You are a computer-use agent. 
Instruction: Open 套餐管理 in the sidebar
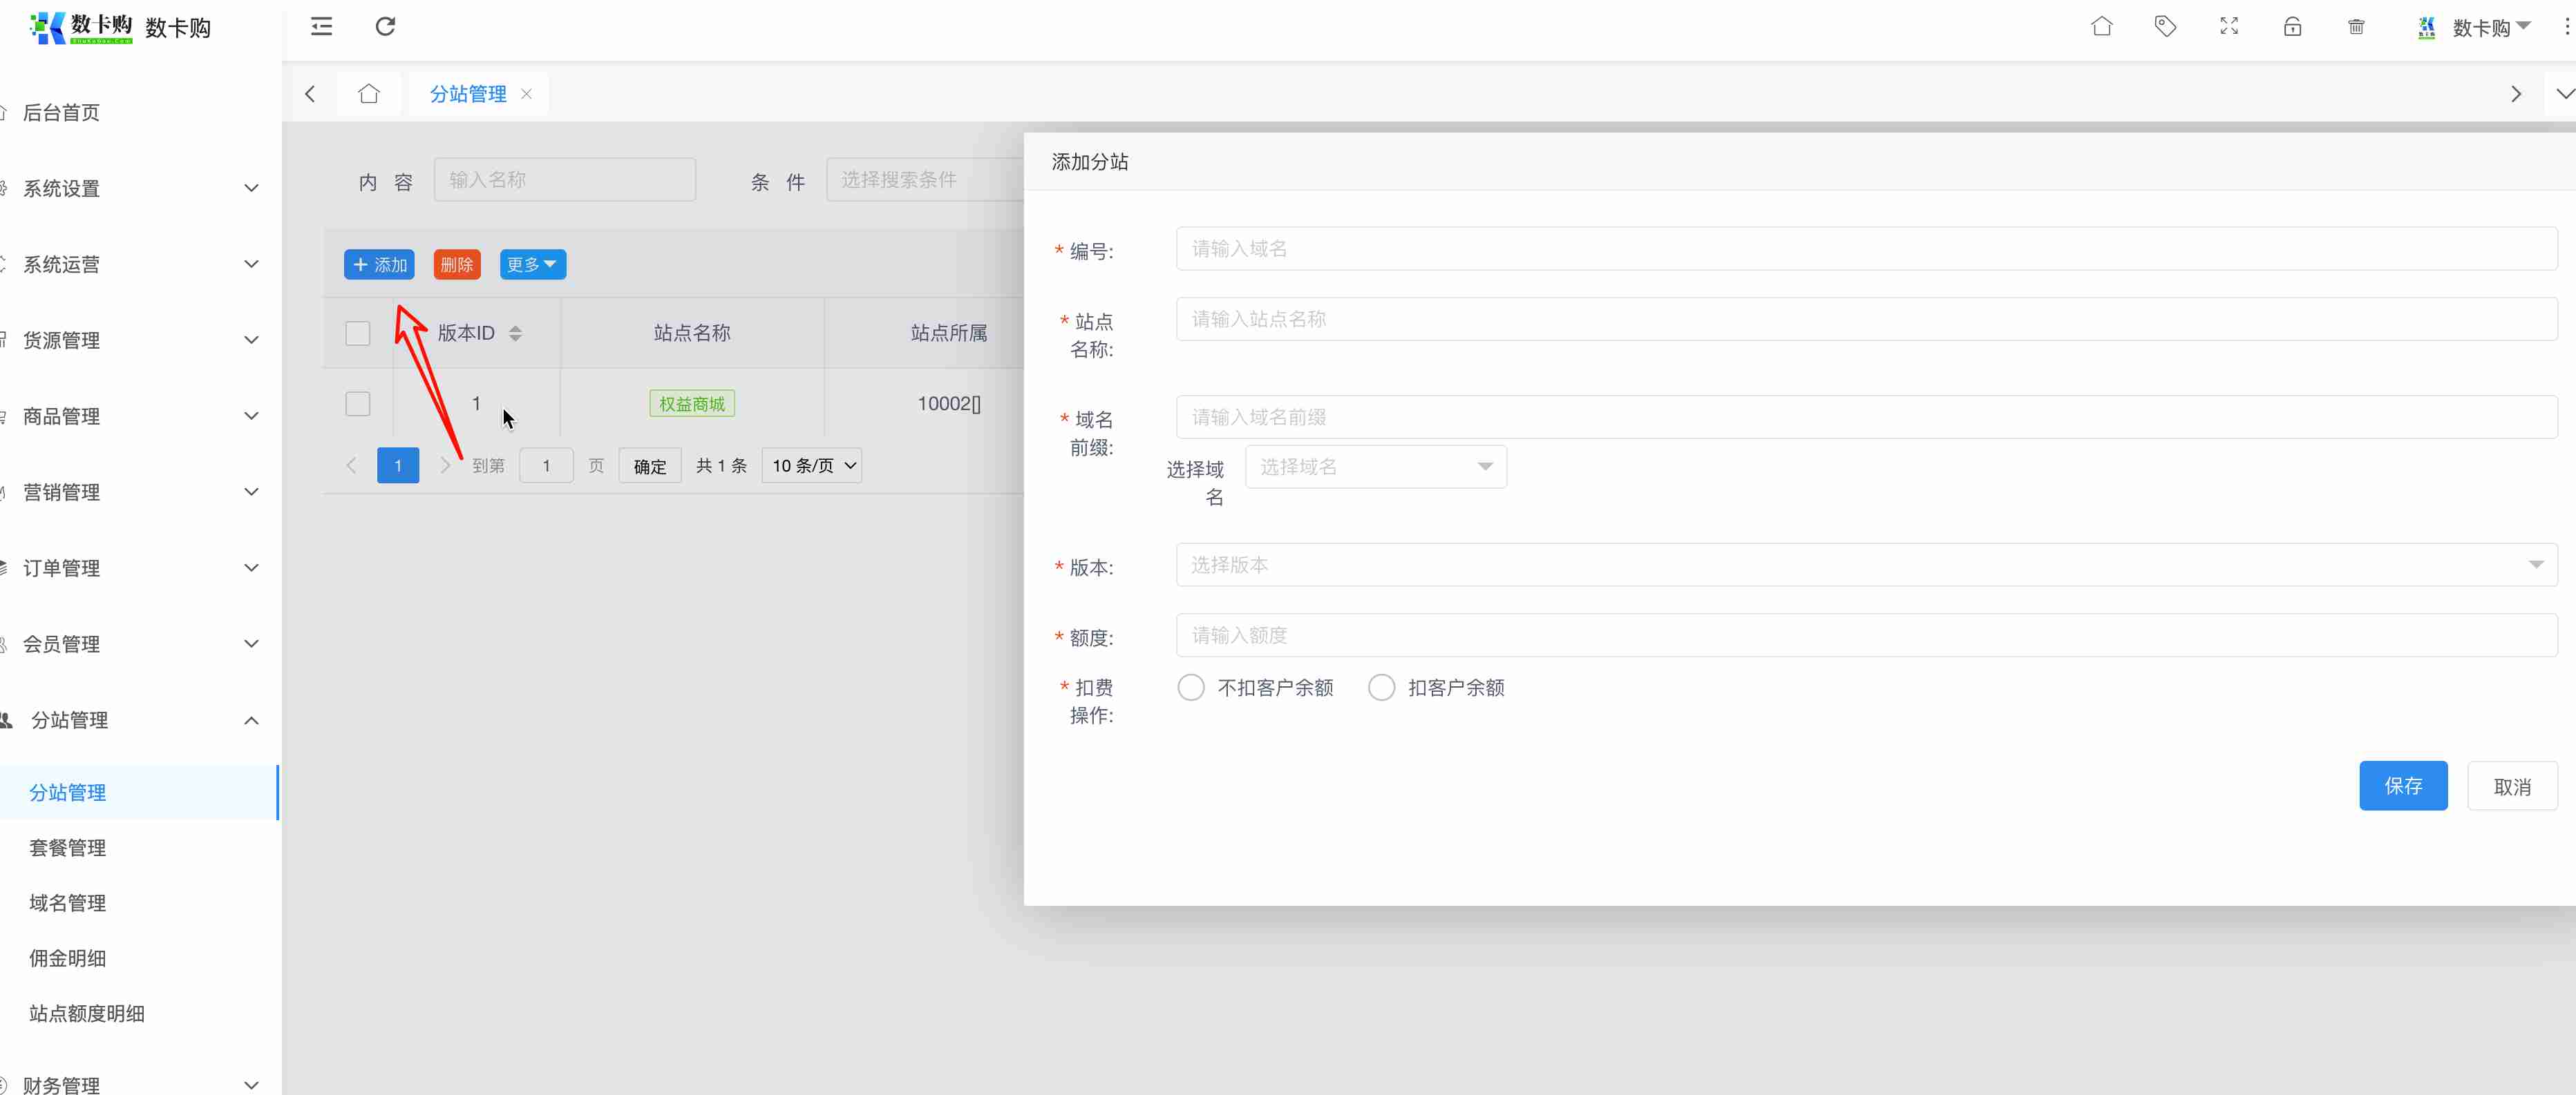coord(68,847)
